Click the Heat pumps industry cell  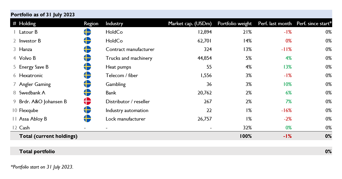[x=118, y=67]
